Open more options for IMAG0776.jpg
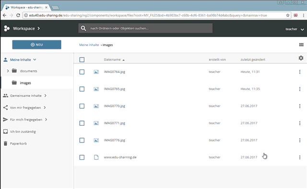 (300, 140)
